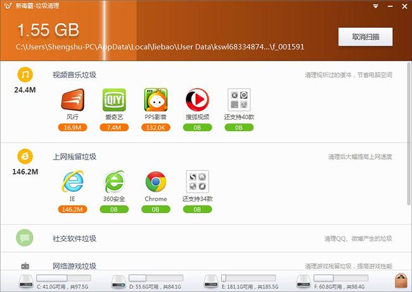This screenshot has width=412, height=292.
Task: Click the 取消扫描 cancel scan button
Action: 366,37
